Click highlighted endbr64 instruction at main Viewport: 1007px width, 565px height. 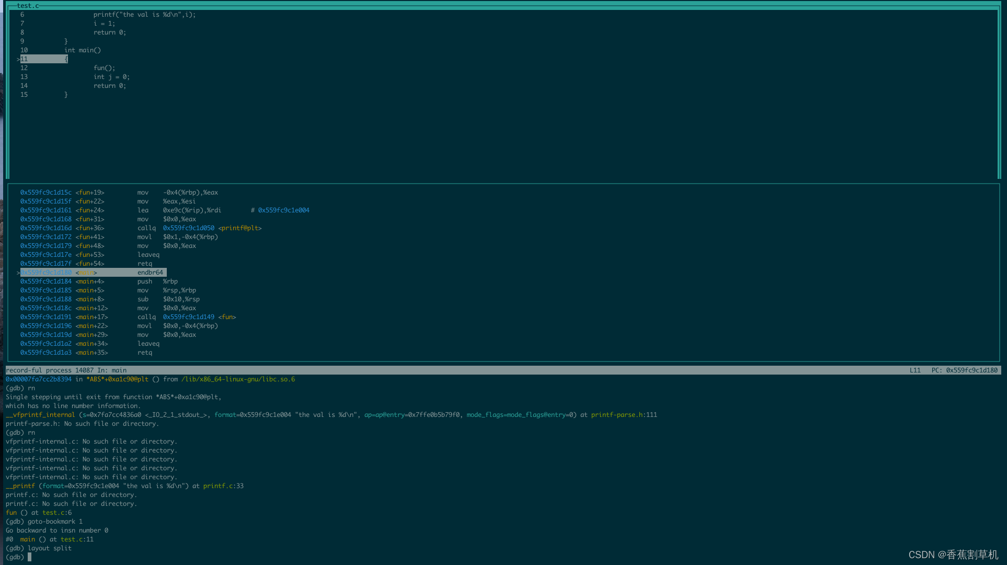click(x=150, y=273)
